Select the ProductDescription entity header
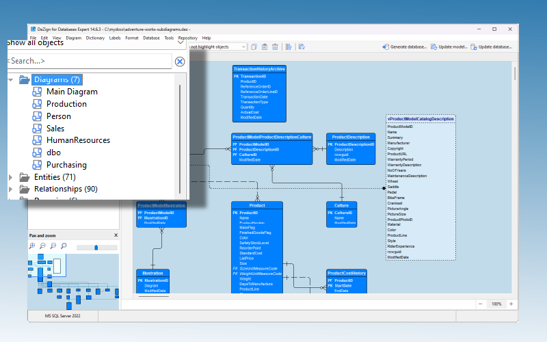 (351, 137)
